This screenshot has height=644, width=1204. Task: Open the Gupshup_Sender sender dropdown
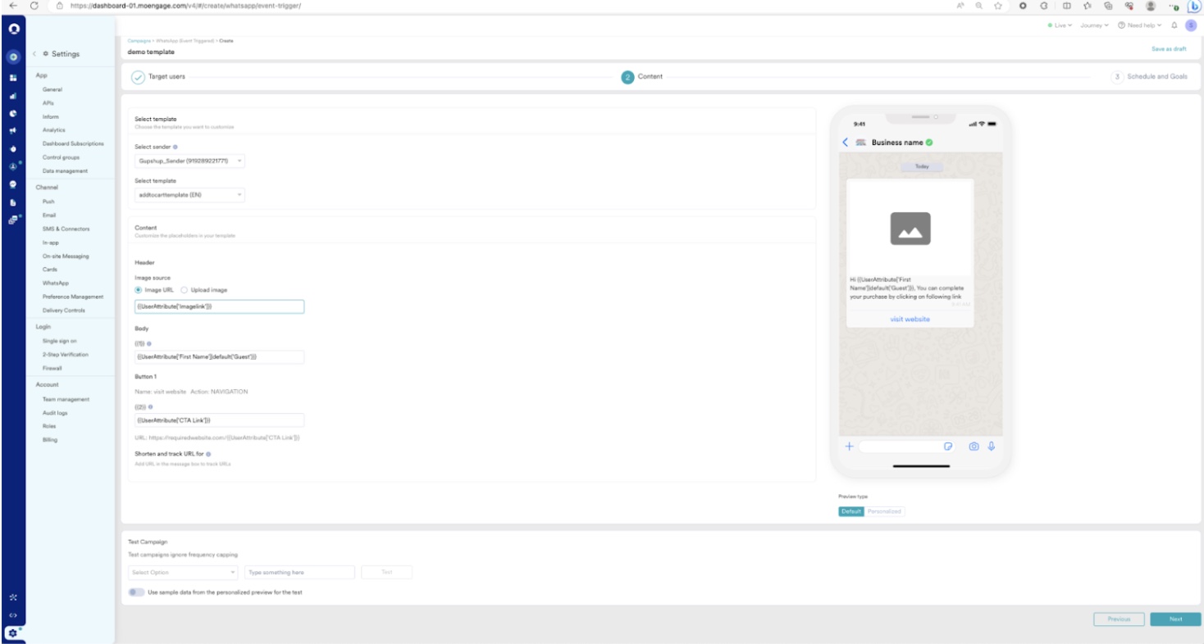[189, 161]
